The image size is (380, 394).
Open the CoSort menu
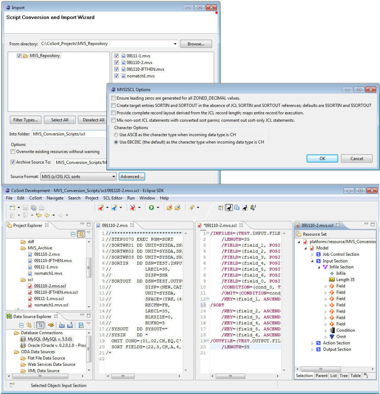(36, 198)
